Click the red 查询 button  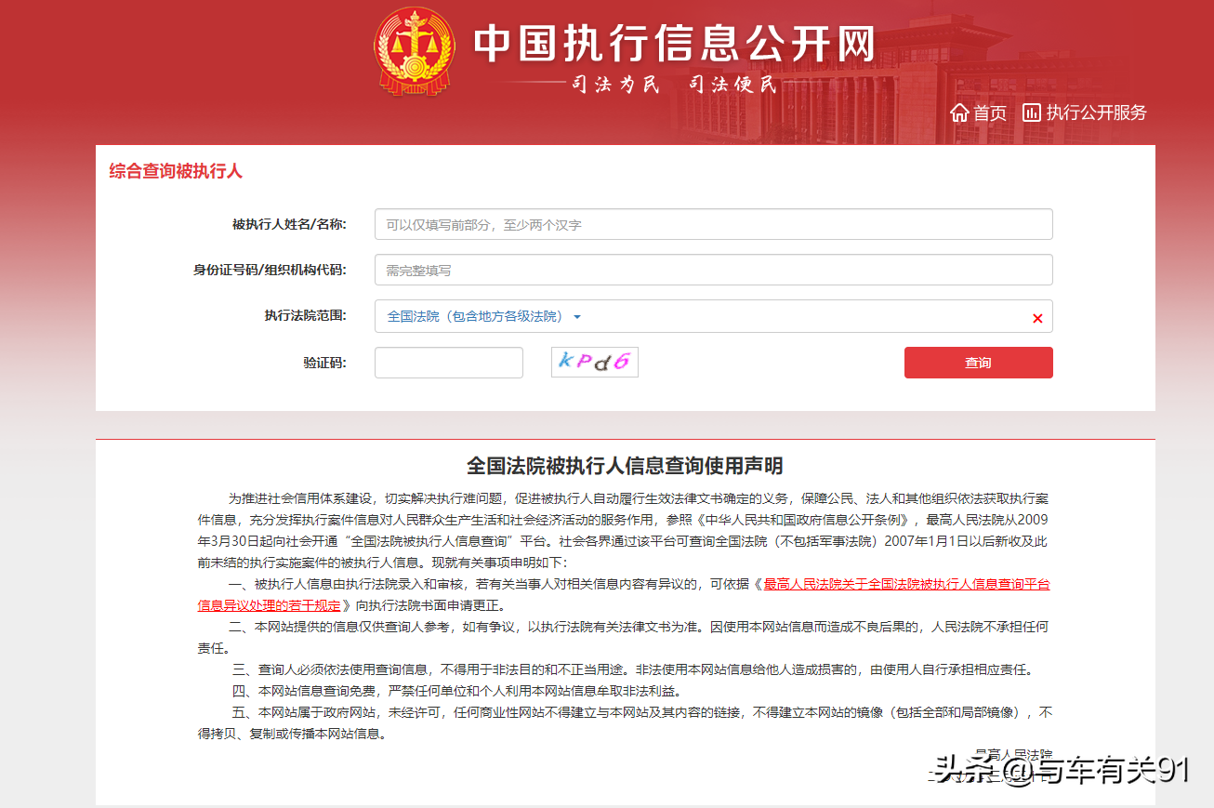[978, 363]
